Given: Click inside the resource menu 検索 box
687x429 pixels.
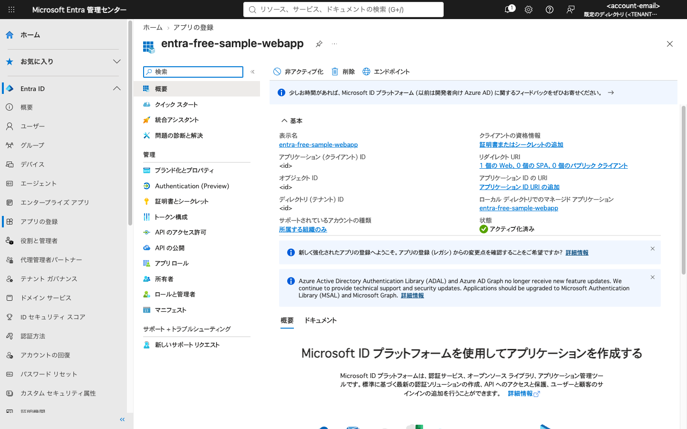Looking at the screenshot, I should [x=193, y=71].
